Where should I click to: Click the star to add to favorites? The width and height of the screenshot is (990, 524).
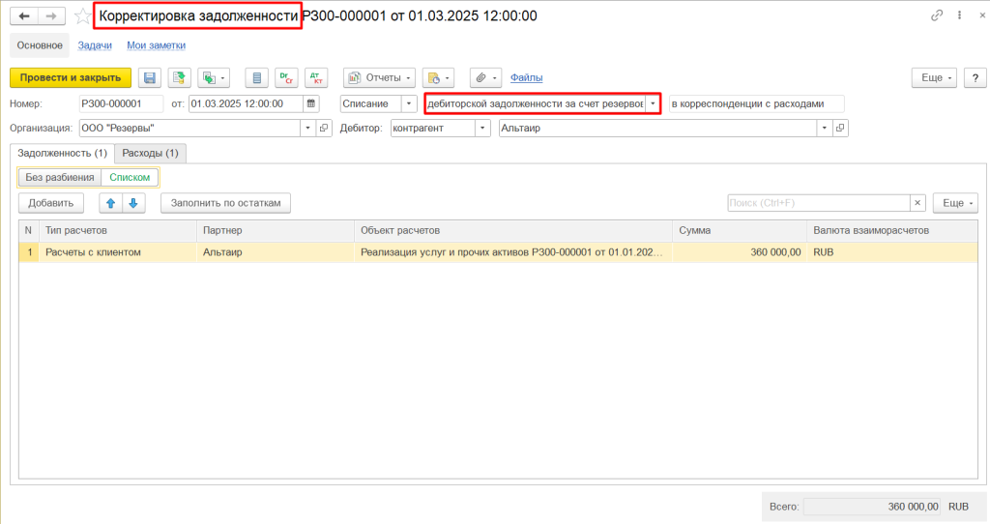click(x=82, y=16)
